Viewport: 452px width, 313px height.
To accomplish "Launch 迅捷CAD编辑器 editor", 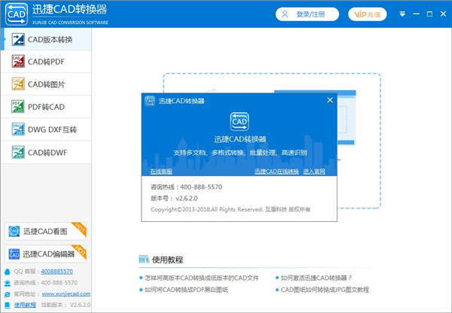I will (x=45, y=254).
